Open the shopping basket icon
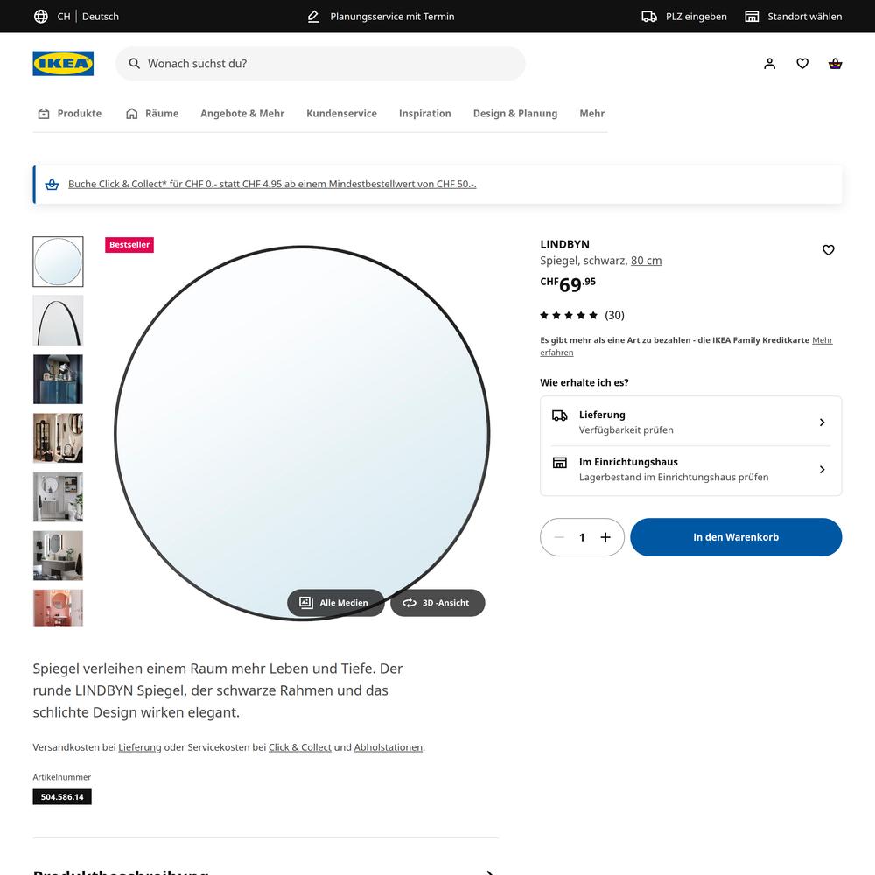Viewport: 875px width, 875px height. click(835, 64)
